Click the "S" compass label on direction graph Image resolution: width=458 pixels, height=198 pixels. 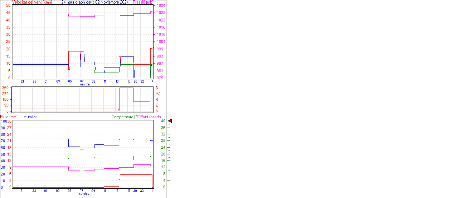157,99
